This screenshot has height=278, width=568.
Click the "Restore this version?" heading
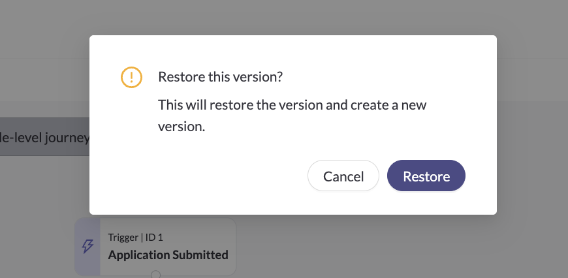[x=221, y=77]
